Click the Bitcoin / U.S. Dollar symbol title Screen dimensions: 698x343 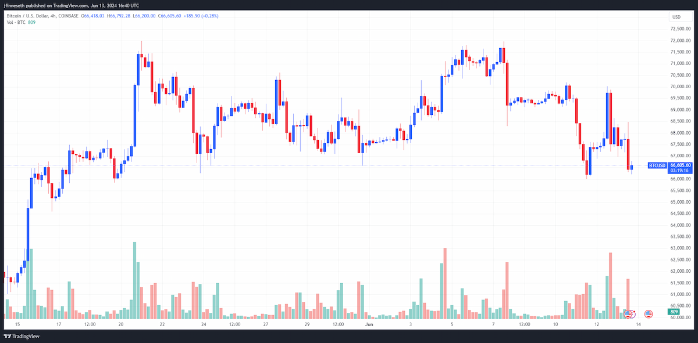tap(28, 16)
